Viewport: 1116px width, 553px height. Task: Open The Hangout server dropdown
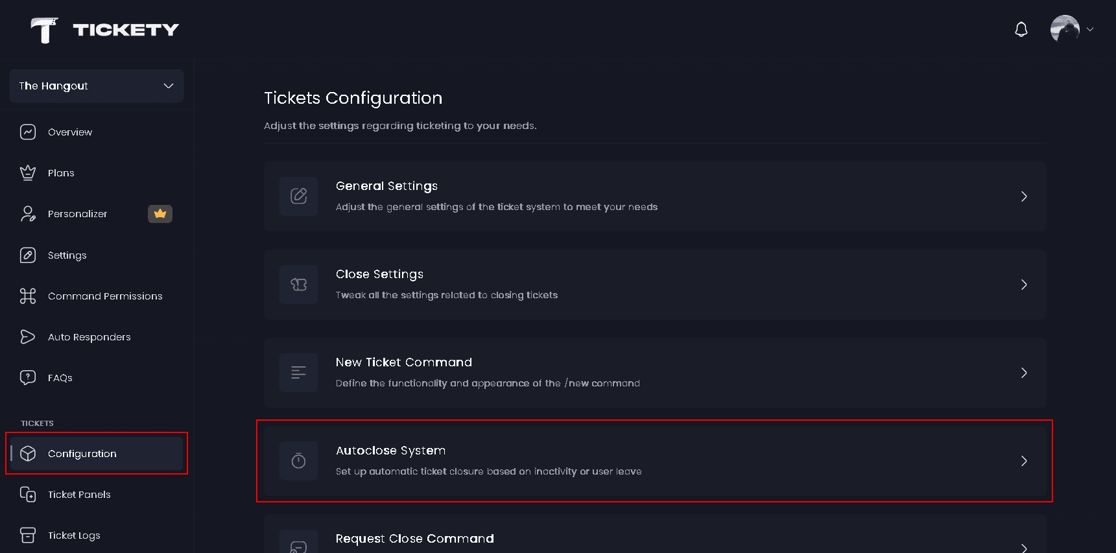click(97, 86)
